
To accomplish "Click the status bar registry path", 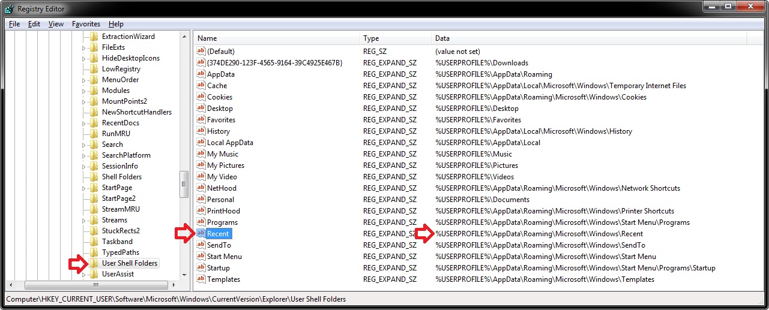I will [176, 299].
